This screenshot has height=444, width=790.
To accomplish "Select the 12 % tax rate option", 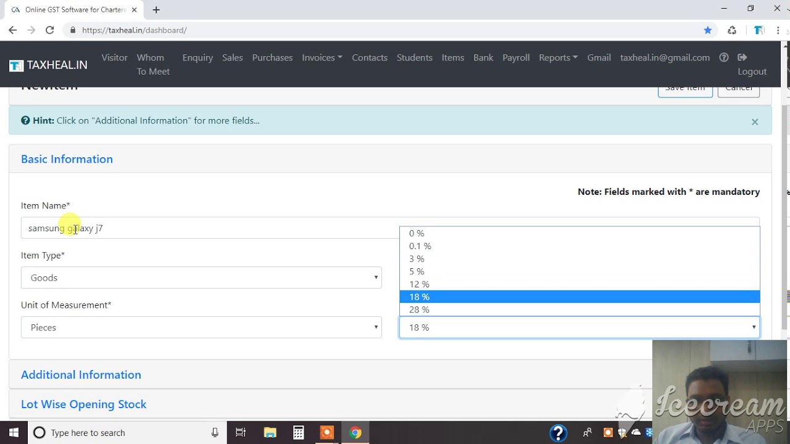I will click(x=580, y=284).
